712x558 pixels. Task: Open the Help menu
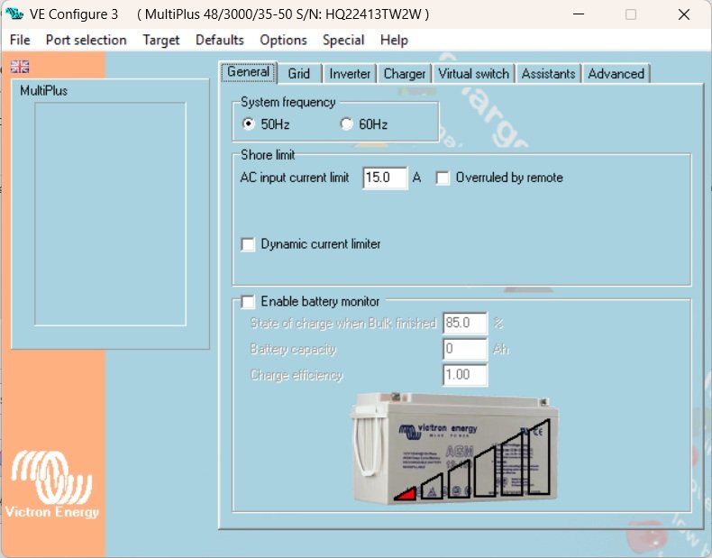pos(394,40)
